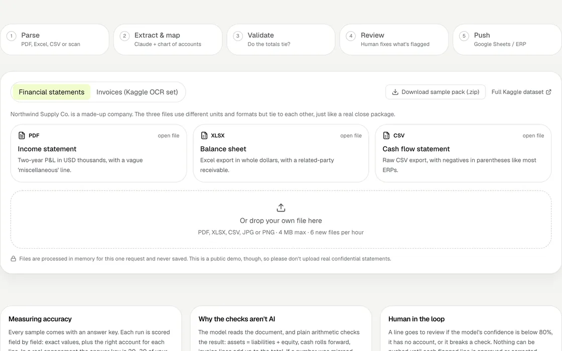Open file on the Income statement card
Screen dimensions: 562x351
(x=169, y=135)
